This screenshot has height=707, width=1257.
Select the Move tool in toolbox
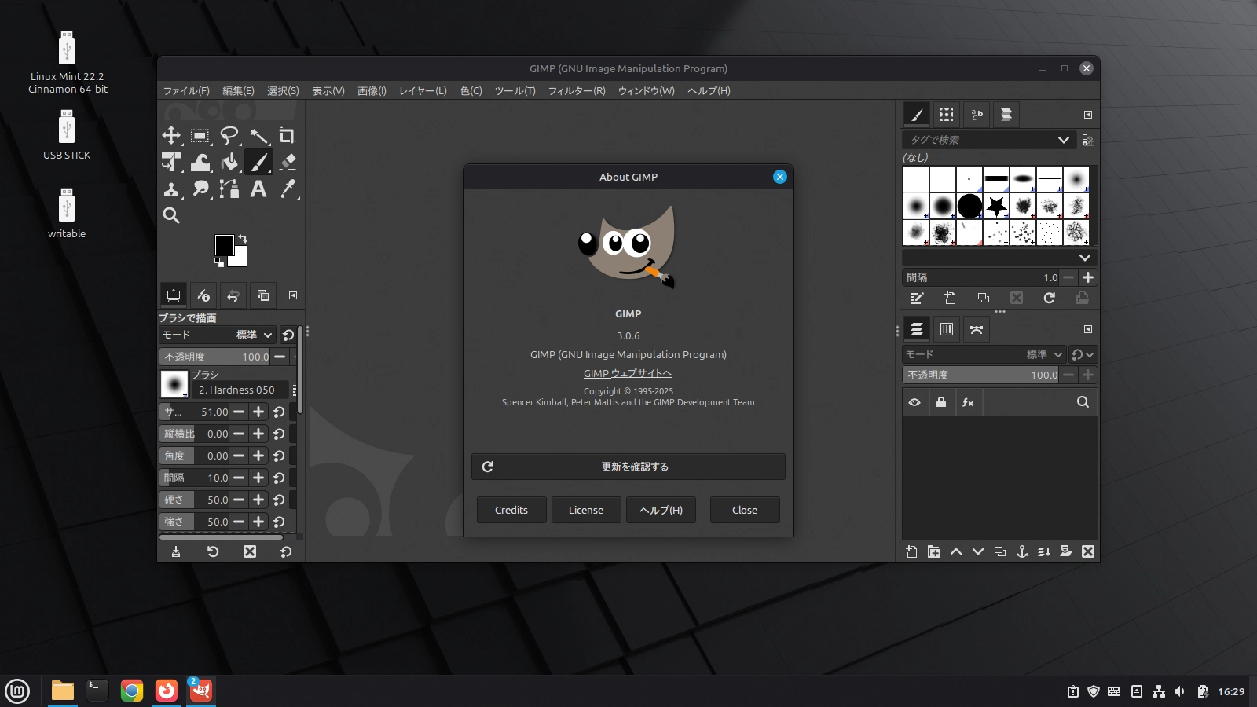tap(171, 136)
